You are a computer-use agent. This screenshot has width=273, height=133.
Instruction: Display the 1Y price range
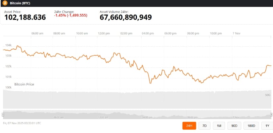267,126
